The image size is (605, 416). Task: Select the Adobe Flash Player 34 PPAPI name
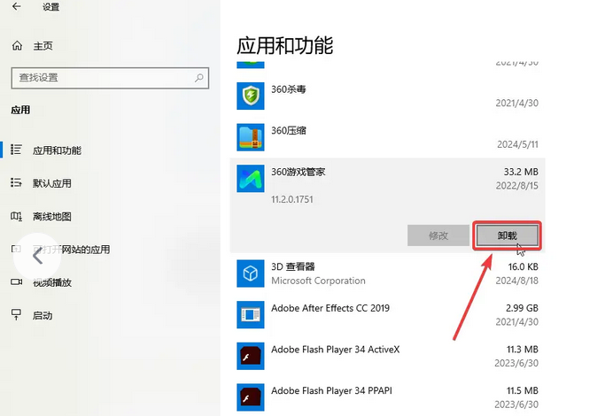pyautogui.click(x=331, y=390)
